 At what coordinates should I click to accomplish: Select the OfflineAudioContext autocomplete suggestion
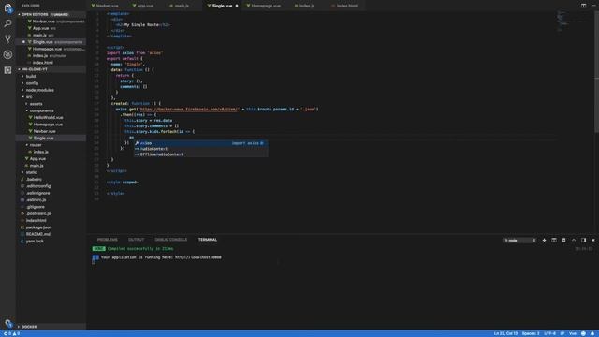tap(200, 154)
